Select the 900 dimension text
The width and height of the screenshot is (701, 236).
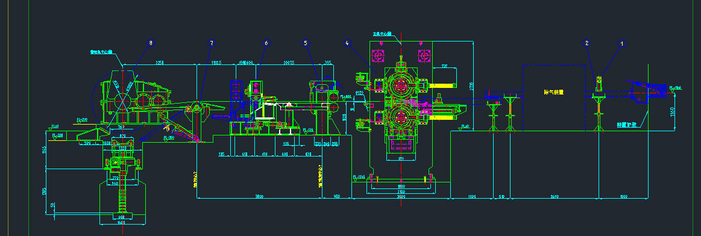tap(337, 196)
